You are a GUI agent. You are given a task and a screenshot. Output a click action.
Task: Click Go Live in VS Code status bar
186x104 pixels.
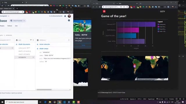[160, 99]
